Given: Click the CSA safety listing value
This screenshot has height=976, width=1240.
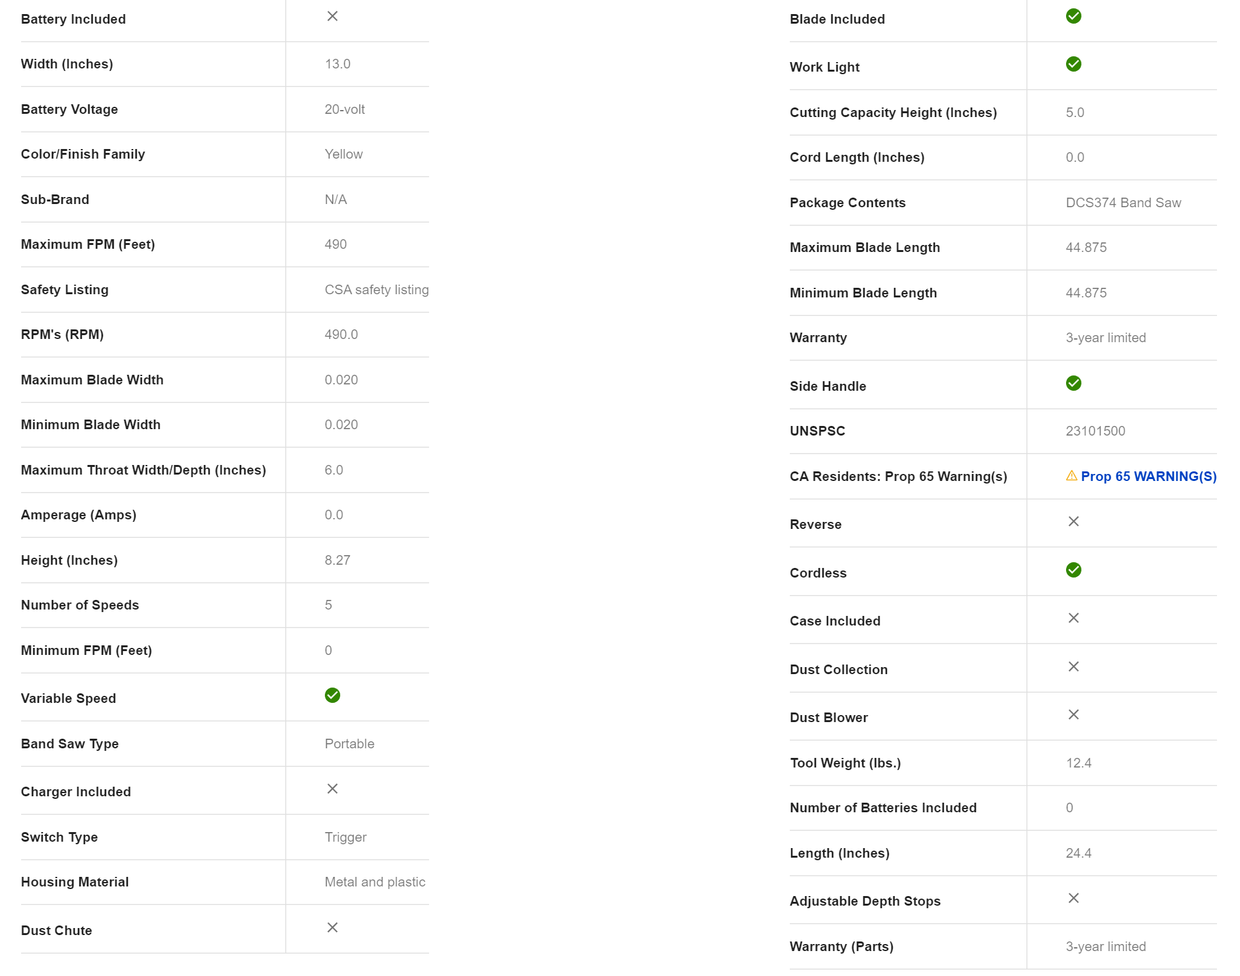Looking at the screenshot, I should tap(376, 290).
